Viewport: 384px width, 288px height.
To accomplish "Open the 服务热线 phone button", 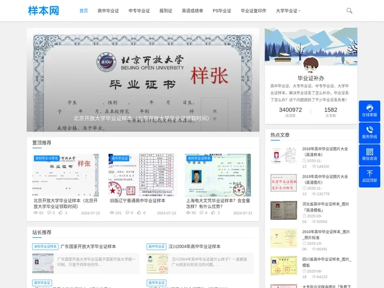I will coord(370,133).
